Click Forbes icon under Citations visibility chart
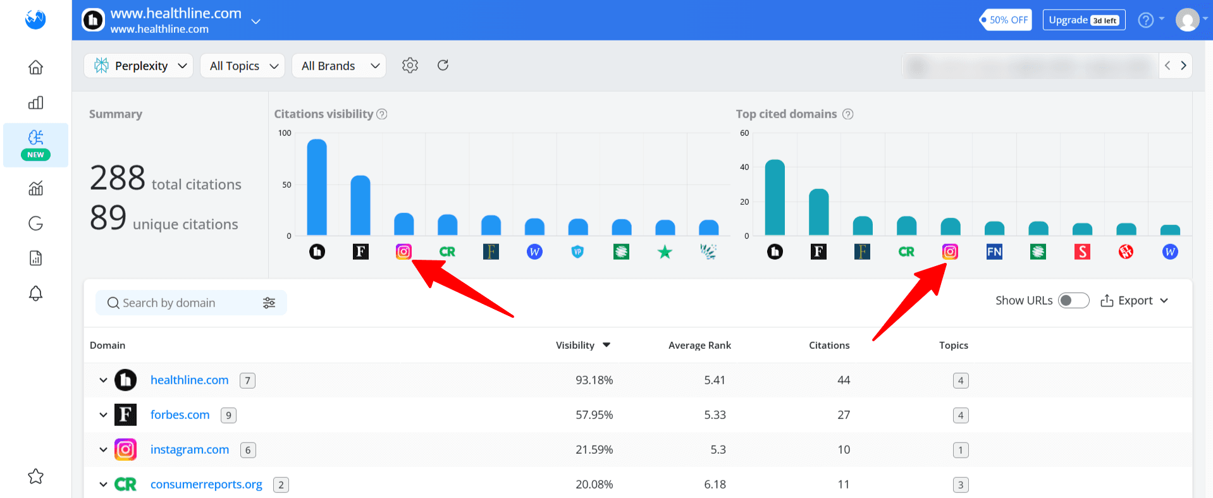The image size is (1213, 498). [x=360, y=252]
